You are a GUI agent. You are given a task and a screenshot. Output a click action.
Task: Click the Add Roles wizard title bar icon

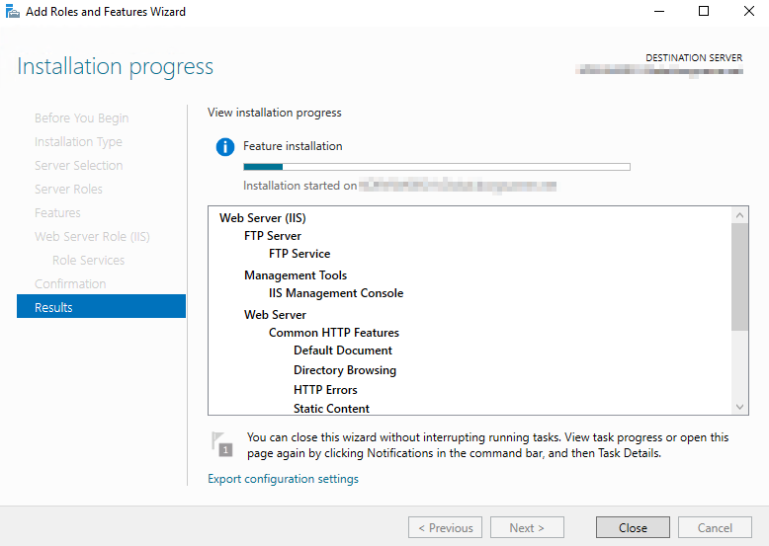[x=12, y=11]
